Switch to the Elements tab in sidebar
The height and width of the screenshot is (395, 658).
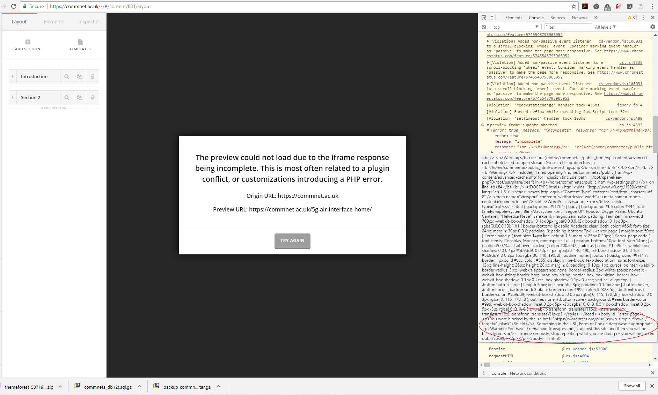click(x=54, y=22)
